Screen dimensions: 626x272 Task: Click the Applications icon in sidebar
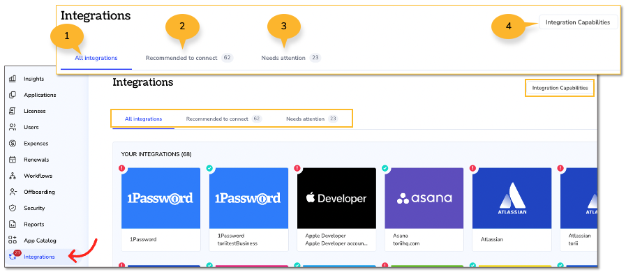coord(13,95)
